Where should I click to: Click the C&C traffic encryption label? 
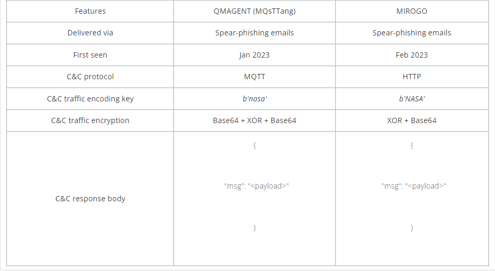click(90, 120)
